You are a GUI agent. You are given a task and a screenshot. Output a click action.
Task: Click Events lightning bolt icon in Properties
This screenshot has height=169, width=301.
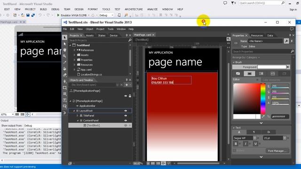292,41
